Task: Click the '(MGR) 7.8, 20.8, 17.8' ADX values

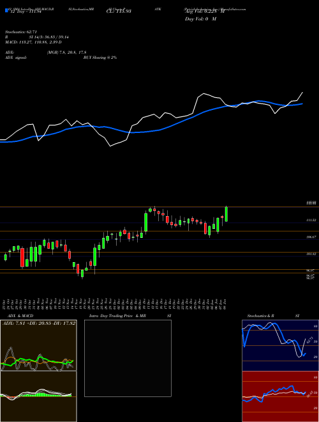Action: (66, 52)
